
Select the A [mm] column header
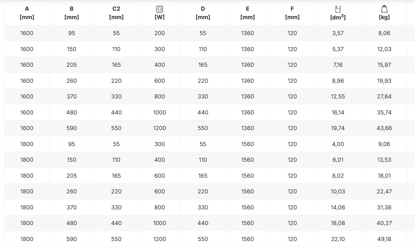click(x=27, y=13)
